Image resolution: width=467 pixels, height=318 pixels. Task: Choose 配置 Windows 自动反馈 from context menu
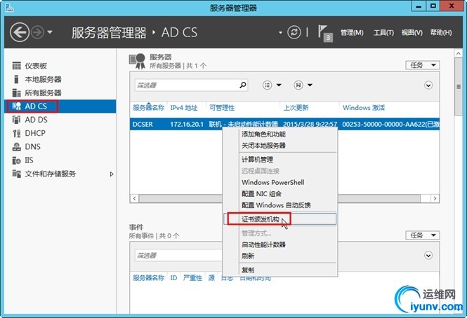(x=276, y=205)
